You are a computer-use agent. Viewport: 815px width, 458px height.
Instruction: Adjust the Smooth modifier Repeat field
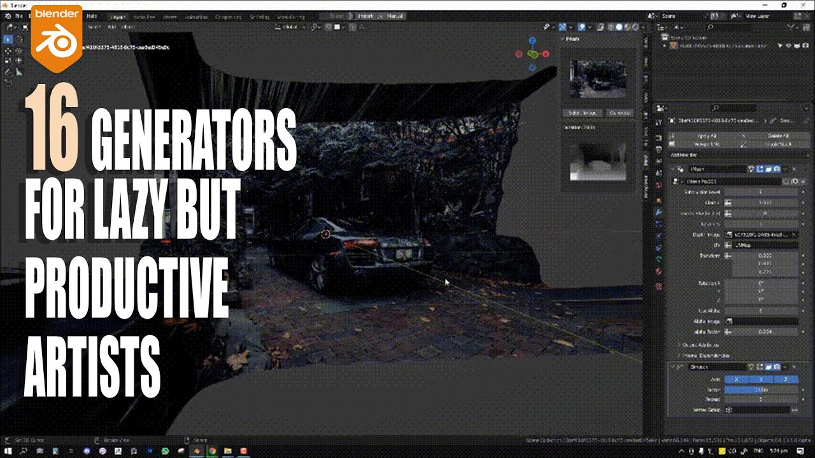coord(762,399)
